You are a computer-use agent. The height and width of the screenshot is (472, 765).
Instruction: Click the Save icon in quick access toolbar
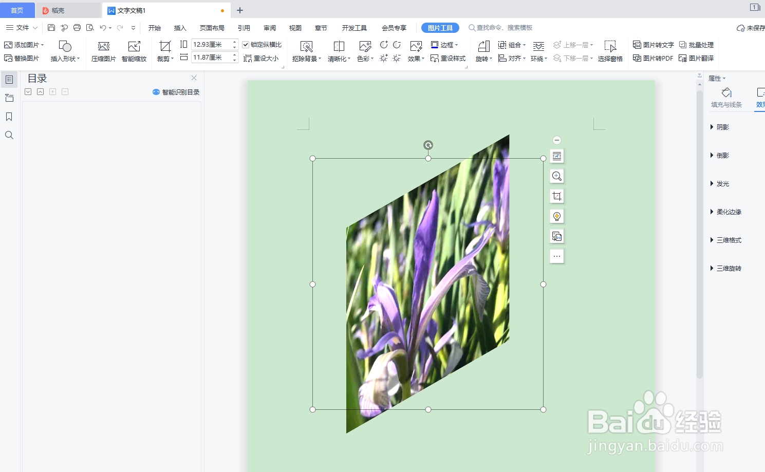tap(51, 28)
